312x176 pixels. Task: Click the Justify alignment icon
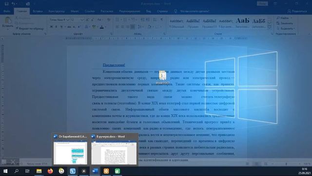pos(133,27)
